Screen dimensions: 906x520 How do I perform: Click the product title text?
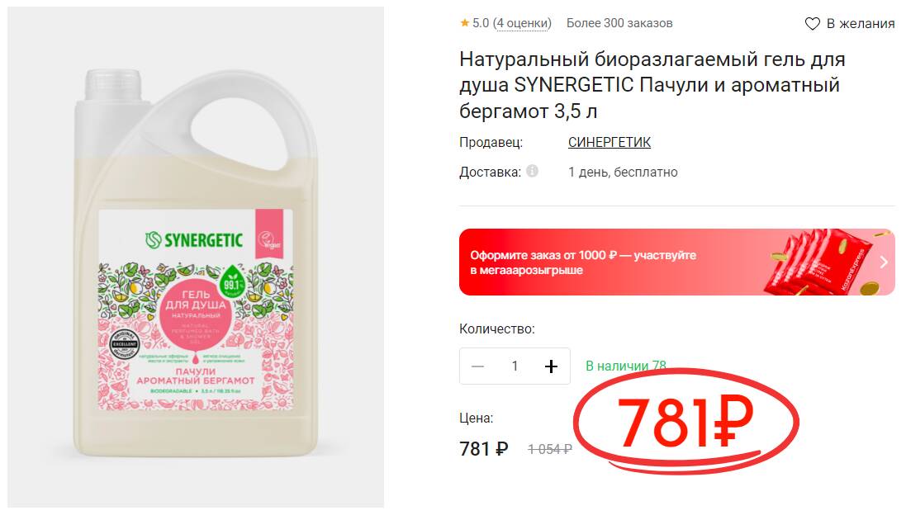coord(652,85)
